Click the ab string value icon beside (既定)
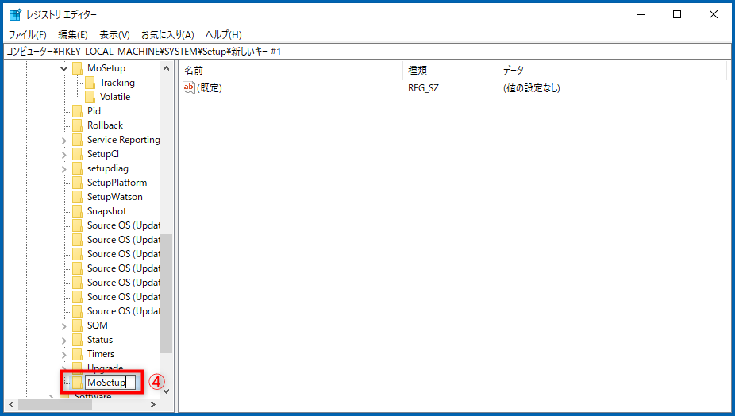 tap(188, 87)
